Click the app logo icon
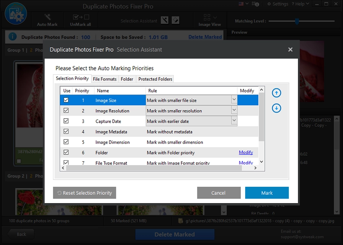Screen dimensions: 343x245 16,13
